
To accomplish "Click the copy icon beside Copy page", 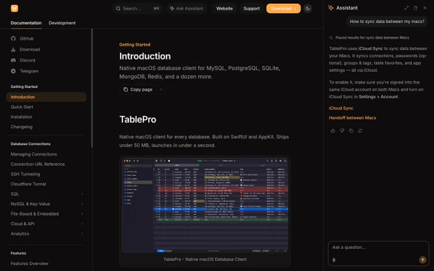I will click(126, 89).
